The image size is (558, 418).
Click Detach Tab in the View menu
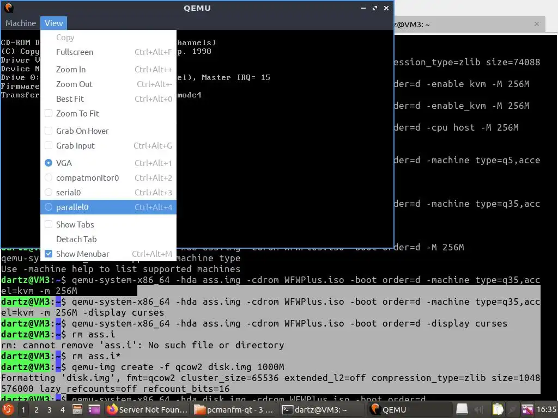click(108, 239)
